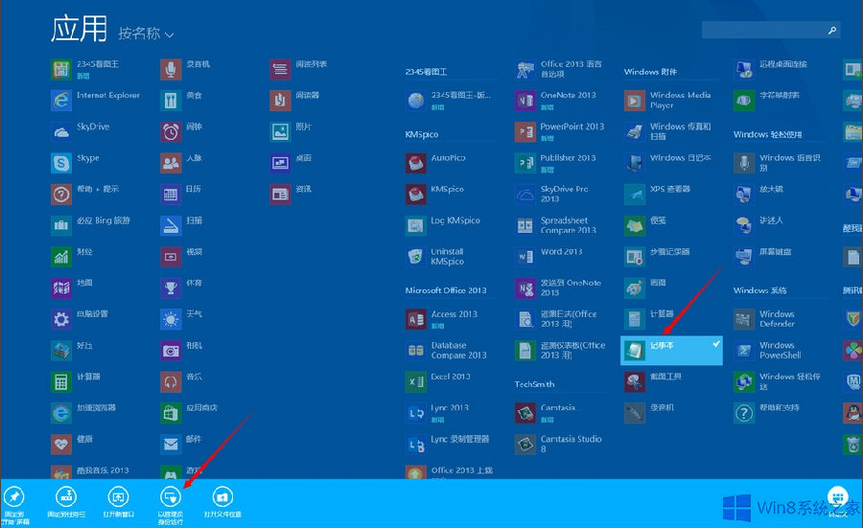Image resolution: width=863 pixels, height=528 pixels.
Task: Click the TechSmith group header
Action: (x=534, y=384)
